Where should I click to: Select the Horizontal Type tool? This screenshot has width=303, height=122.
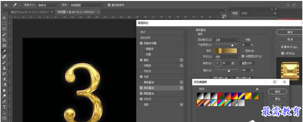[4, 107]
